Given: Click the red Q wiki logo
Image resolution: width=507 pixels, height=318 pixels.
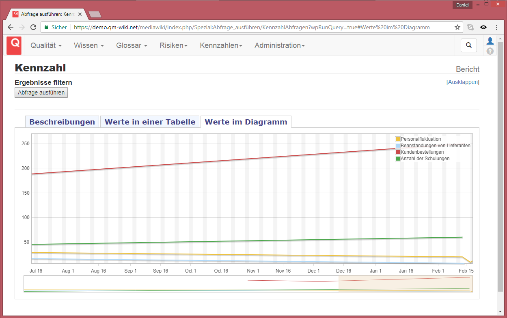Looking at the screenshot, I should [14, 45].
